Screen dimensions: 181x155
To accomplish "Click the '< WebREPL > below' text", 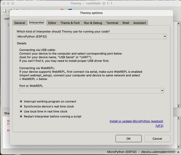I will coord(33,79).
